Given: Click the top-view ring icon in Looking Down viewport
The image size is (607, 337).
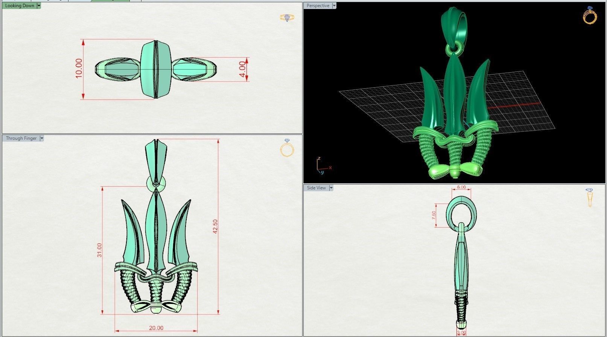Looking at the screenshot, I should (x=287, y=18).
